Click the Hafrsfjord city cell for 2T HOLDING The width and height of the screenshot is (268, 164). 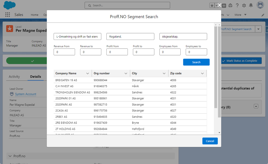click(138, 129)
